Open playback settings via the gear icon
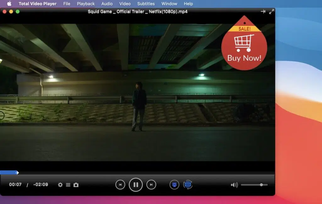 tap(60, 185)
